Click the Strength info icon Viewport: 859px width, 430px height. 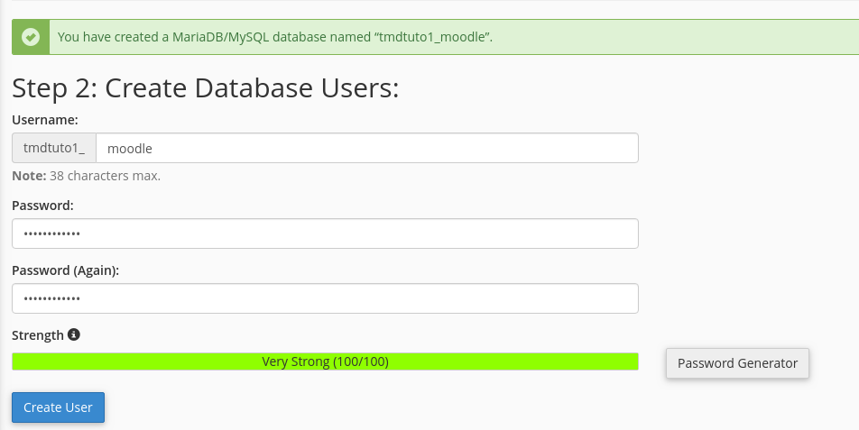(74, 334)
